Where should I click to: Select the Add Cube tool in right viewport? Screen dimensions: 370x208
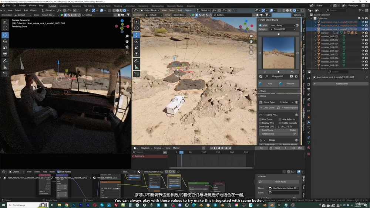(x=137, y=74)
